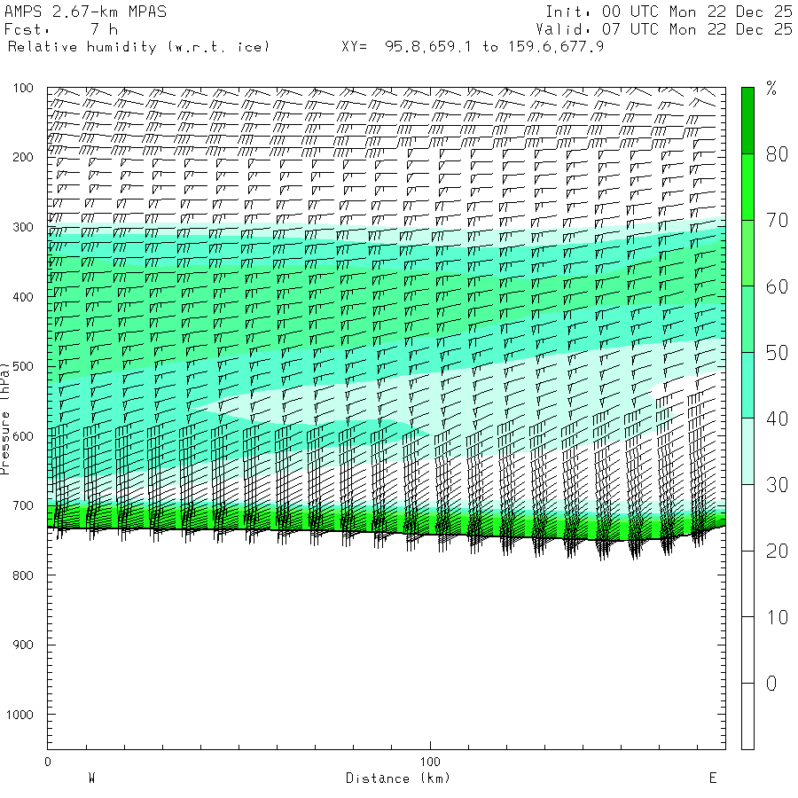798x798 pixels.
Task: Click the 60 colorbar label
Action: (x=777, y=286)
